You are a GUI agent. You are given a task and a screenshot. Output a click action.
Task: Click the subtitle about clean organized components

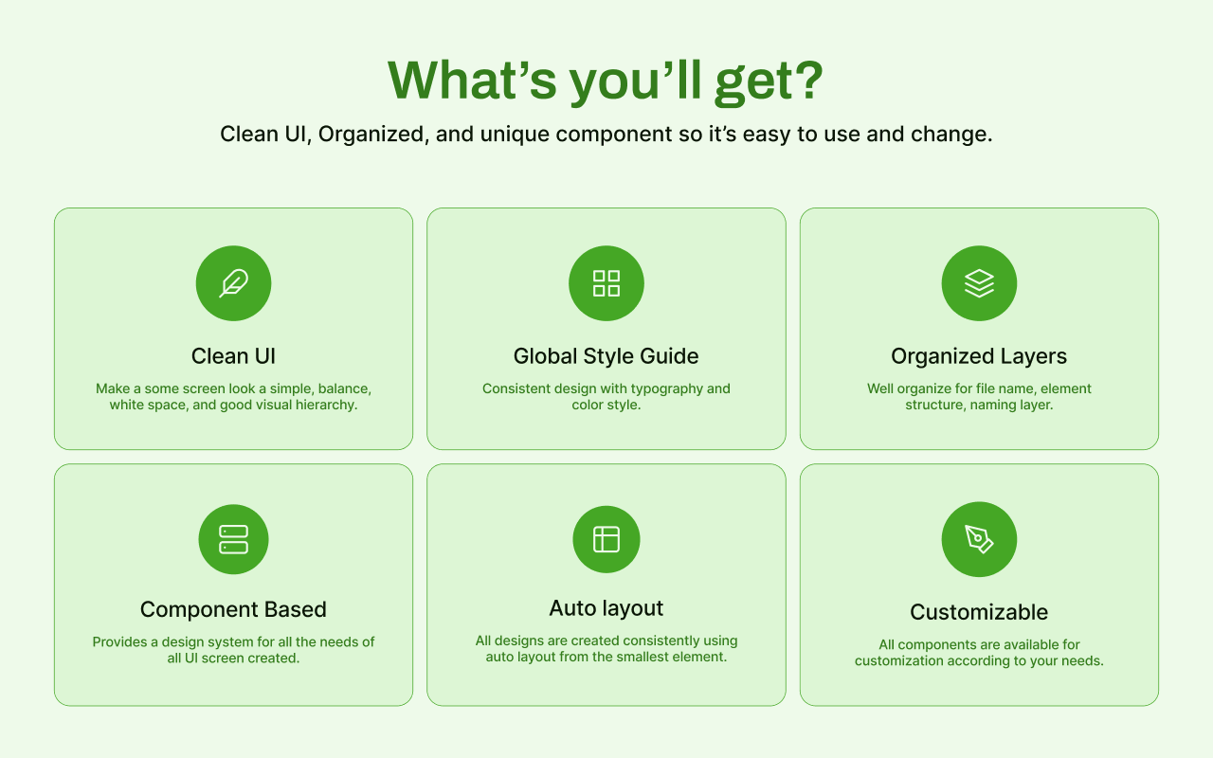point(606,134)
